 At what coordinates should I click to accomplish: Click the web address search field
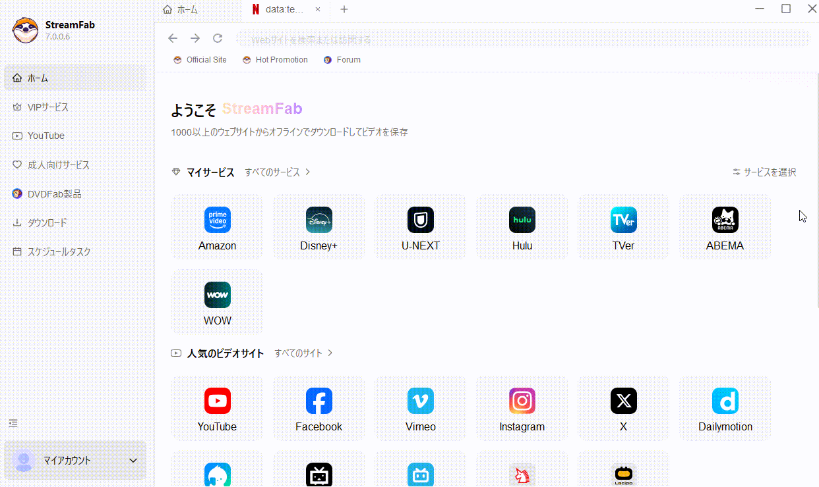[x=462, y=39]
